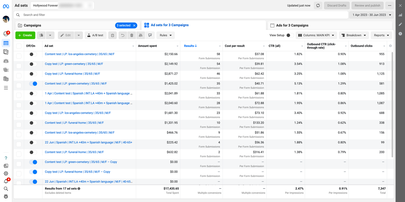Open the All tools hamburger menu
Image resolution: width=405 pixels, height=202 pixels.
pyautogui.click(x=6, y=88)
